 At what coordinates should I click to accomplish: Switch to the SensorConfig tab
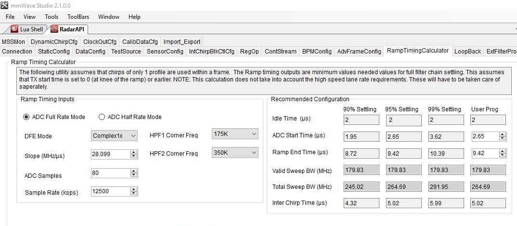click(x=165, y=52)
